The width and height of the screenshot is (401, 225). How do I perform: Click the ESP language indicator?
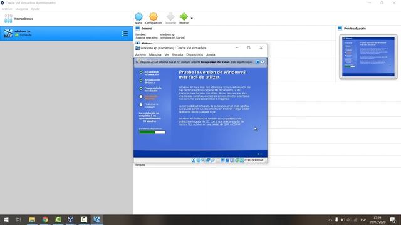[x=363, y=219]
